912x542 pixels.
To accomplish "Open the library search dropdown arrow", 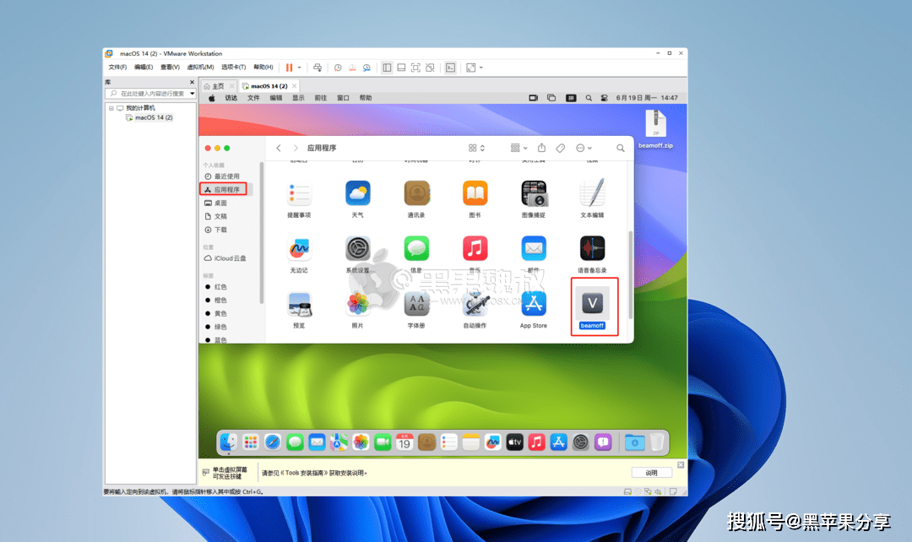I will point(192,94).
